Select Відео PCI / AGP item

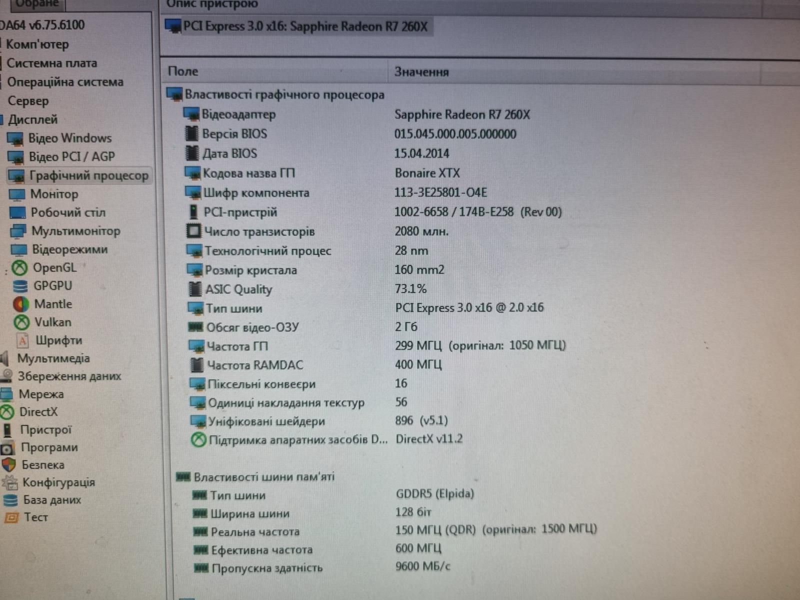click(x=71, y=157)
